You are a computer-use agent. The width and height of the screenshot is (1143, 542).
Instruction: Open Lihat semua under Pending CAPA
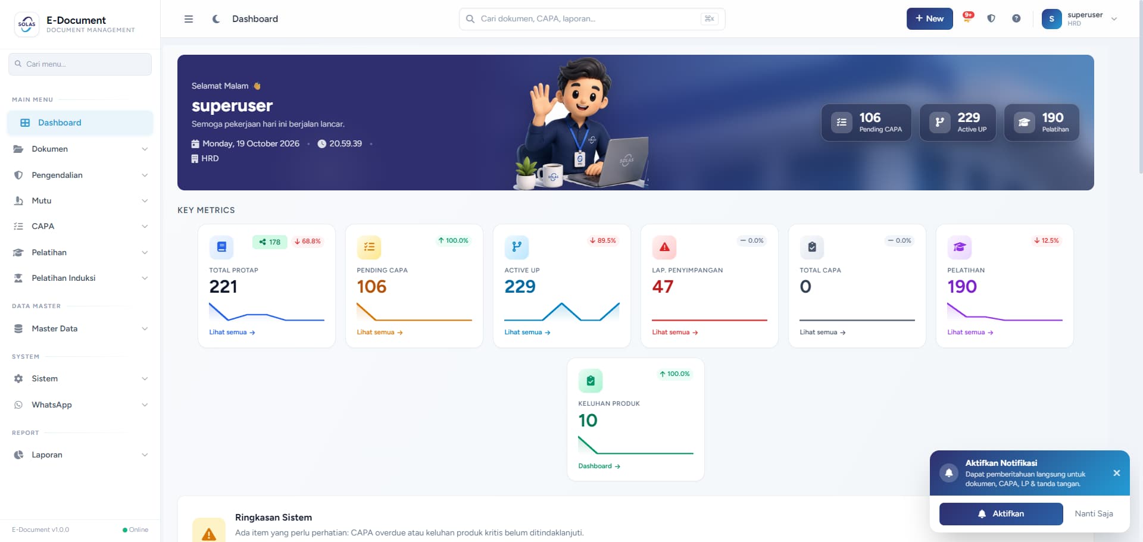click(x=380, y=333)
